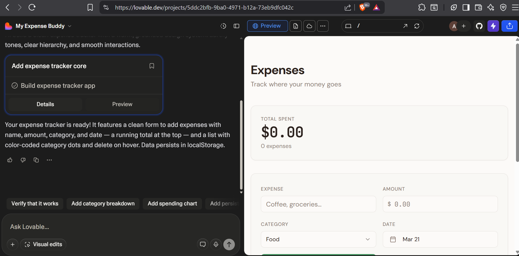This screenshot has height=256, width=519.
Task: Open the code view
Action: (x=295, y=26)
